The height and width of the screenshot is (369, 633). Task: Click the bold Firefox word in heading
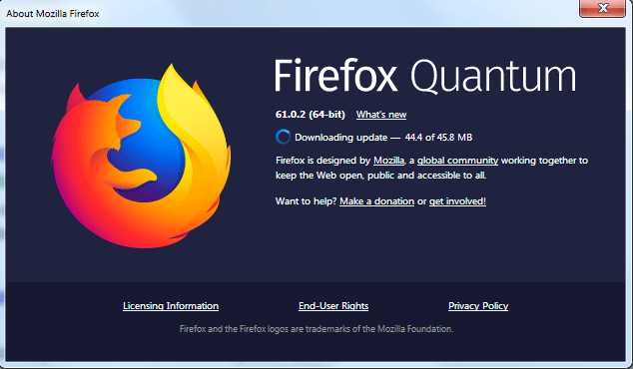point(335,76)
